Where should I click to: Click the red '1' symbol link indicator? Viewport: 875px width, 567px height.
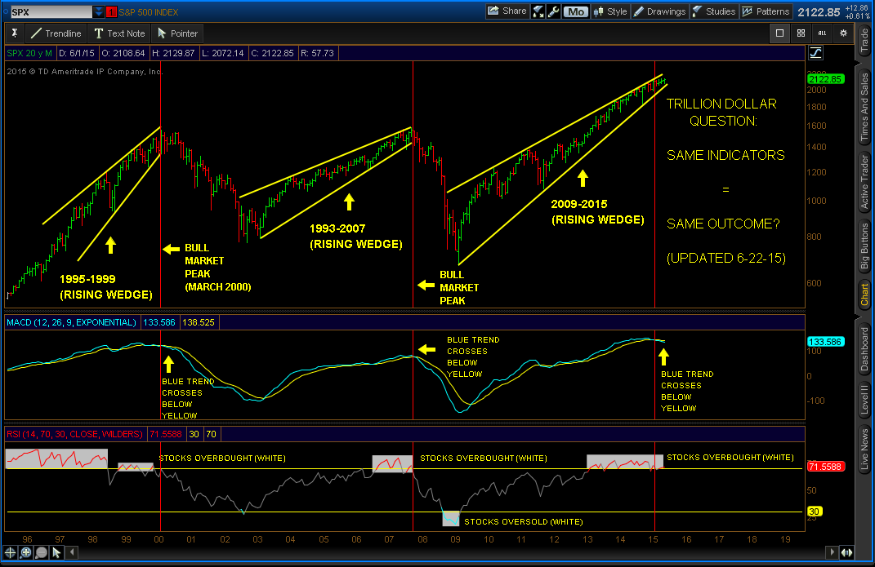pos(111,11)
